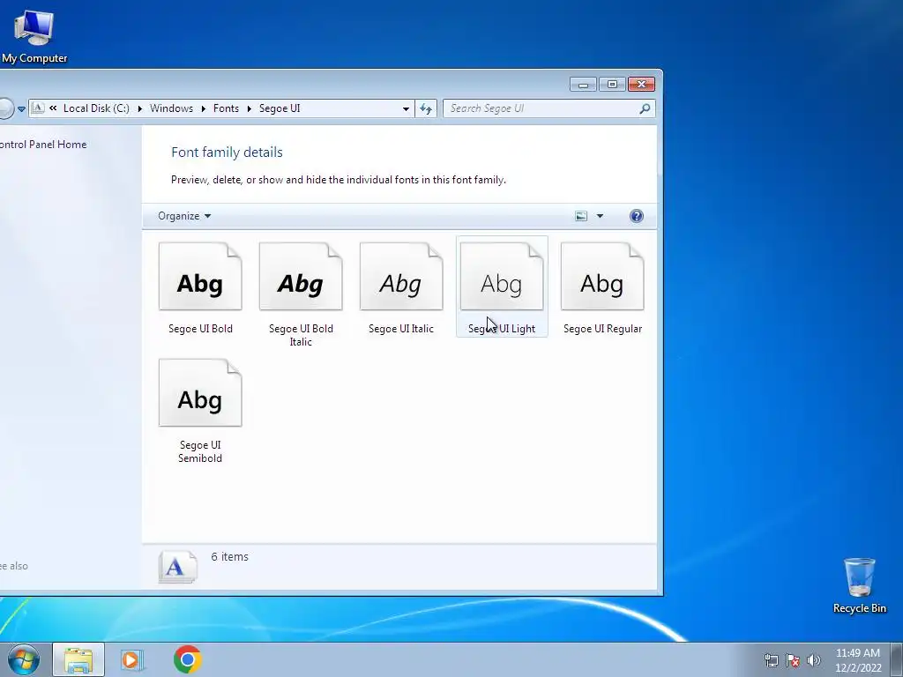Image resolution: width=903 pixels, height=677 pixels.
Task: Navigate to Fonts in the address bar
Action: [226, 108]
